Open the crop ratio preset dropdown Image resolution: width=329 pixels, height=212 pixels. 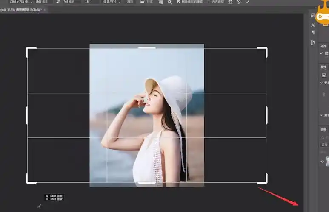point(21,2)
